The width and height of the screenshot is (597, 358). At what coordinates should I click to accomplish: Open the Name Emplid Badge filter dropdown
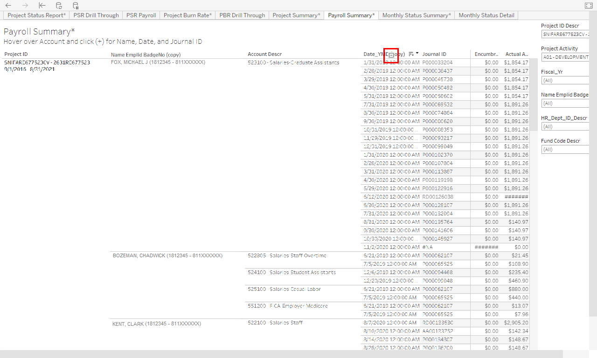pyautogui.click(x=565, y=103)
